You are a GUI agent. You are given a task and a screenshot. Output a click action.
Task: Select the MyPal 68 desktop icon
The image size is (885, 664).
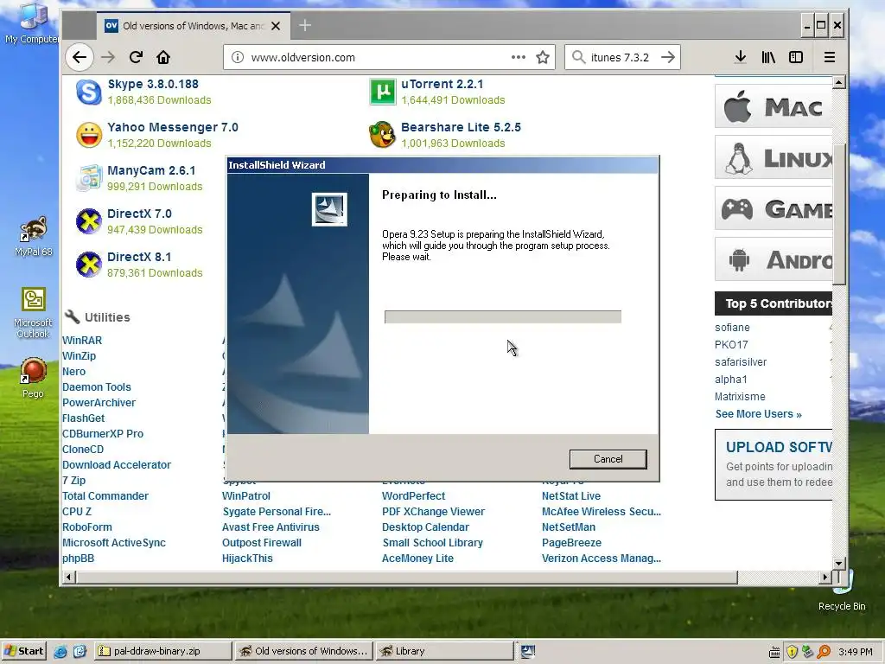34,236
